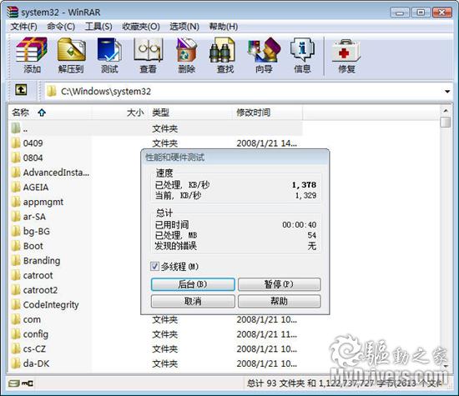Image resolution: width=459 pixels, height=396 pixels.
Task: Select the Branding folder name
Action: tap(42, 261)
